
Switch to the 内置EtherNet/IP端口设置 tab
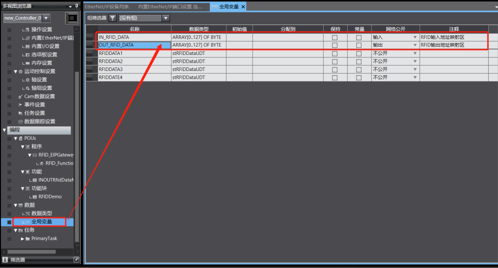[x=170, y=6]
